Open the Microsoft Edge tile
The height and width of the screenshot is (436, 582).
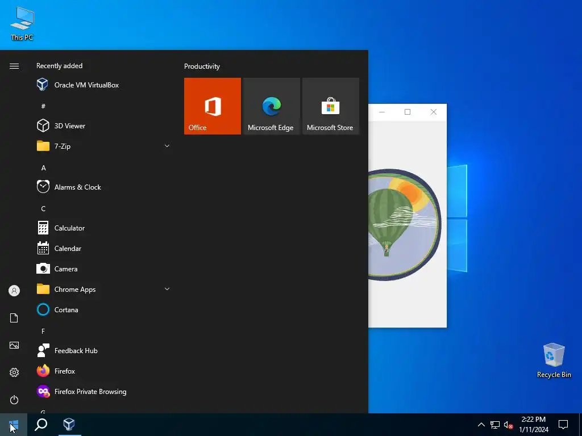click(x=271, y=106)
